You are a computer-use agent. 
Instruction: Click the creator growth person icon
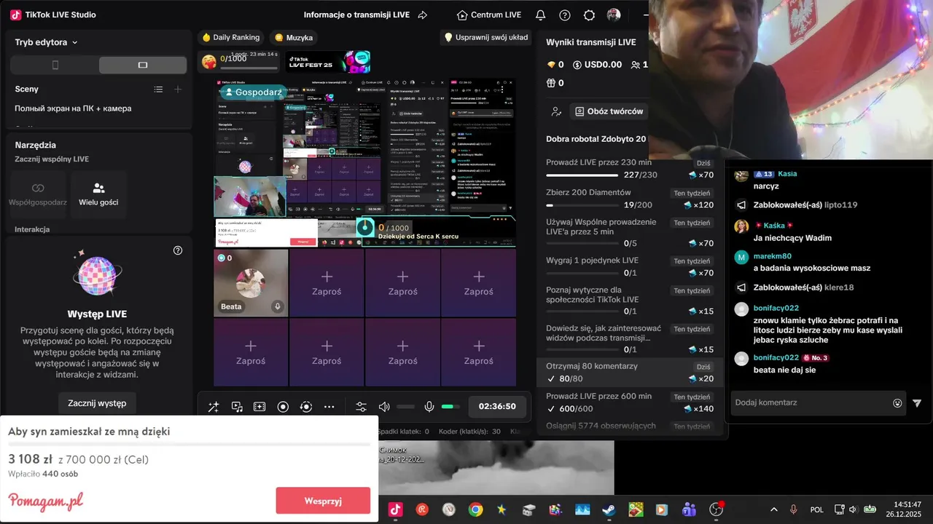557,111
